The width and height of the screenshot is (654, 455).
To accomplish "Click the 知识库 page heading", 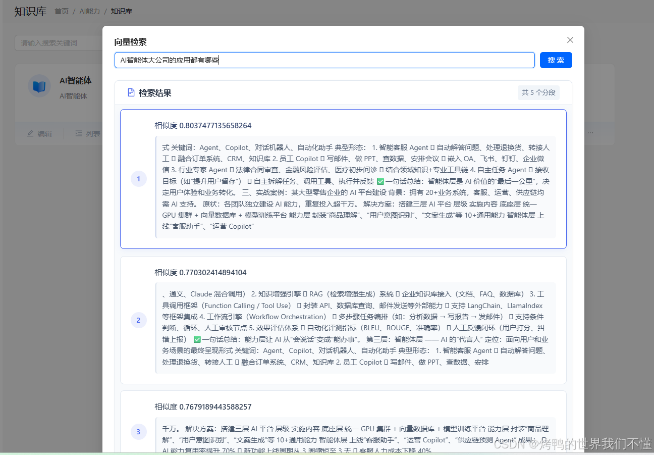I will 30,11.
